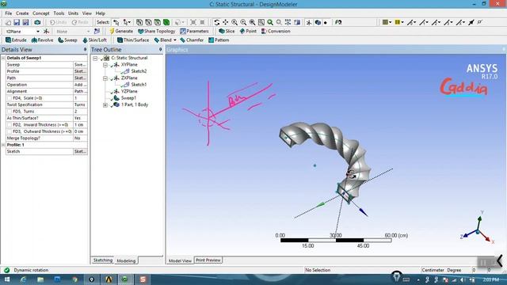Screen dimensions: 507x285
Task: Toggle display of planes icon
Action: pyautogui.click(x=309, y=22)
